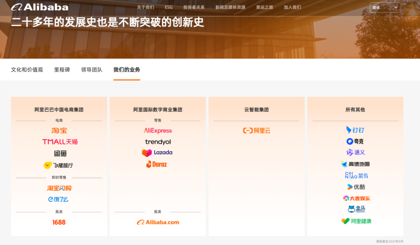420x245 pixels.
Task: Click the 1688 wholesale logo
Action: pos(59,222)
